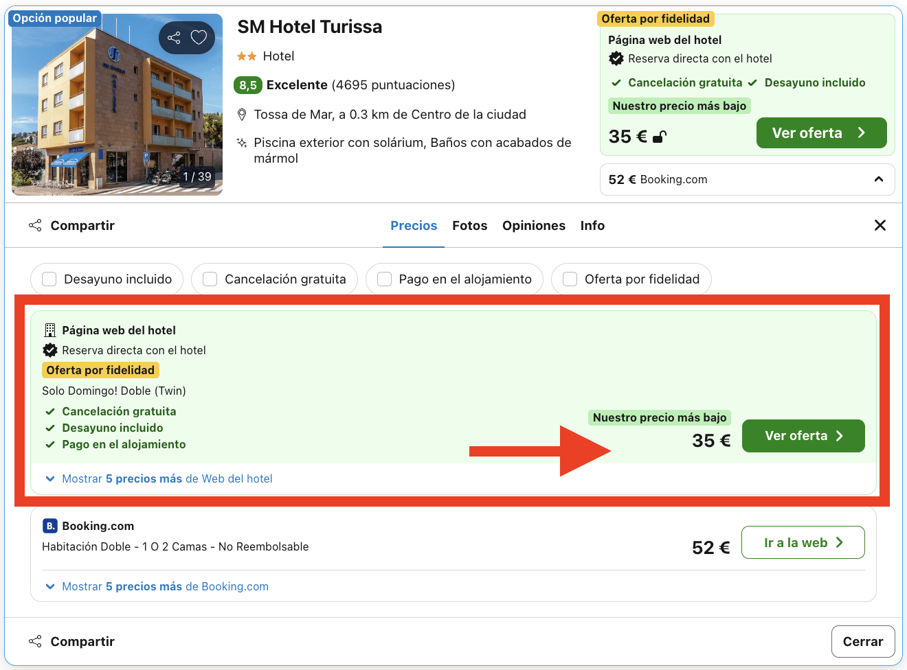Click Solo Domingo! Doble (Twin) room text
Viewport: 907px width, 670px height.
(x=114, y=391)
